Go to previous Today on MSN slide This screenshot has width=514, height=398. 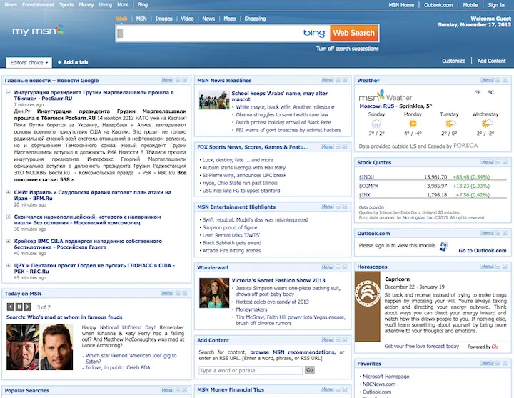coord(11,307)
